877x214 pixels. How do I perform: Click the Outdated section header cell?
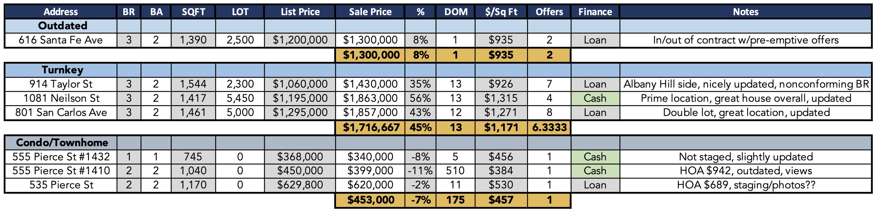(62, 26)
